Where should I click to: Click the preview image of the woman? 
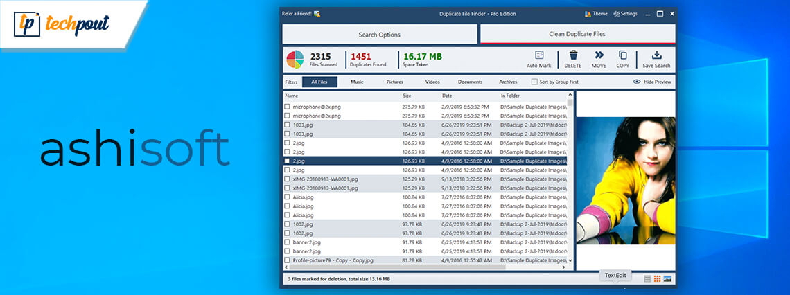[x=625, y=180]
